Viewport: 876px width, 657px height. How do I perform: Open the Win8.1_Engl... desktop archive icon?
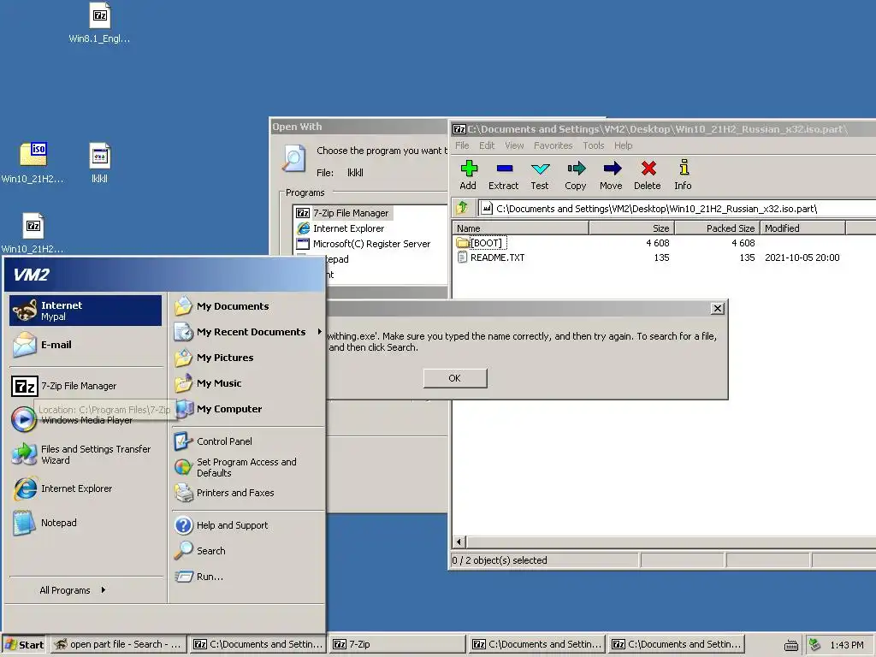[99, 23]
